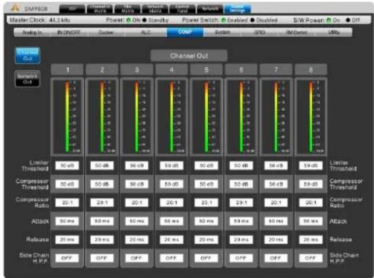Open Compressor Ratio 20:1 for channel 1
The width and height of the screenshot is (374, 278).
coord(67,203)
